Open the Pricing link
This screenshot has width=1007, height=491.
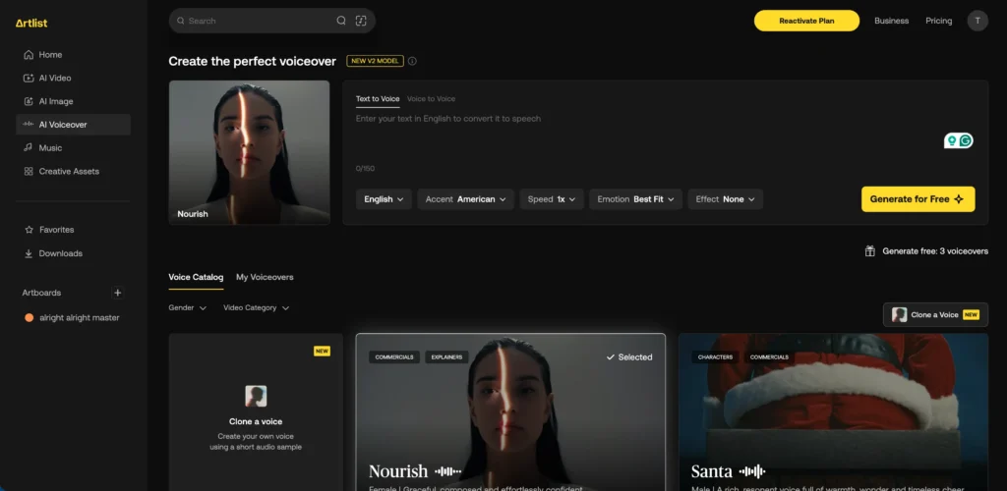(938, 21)
